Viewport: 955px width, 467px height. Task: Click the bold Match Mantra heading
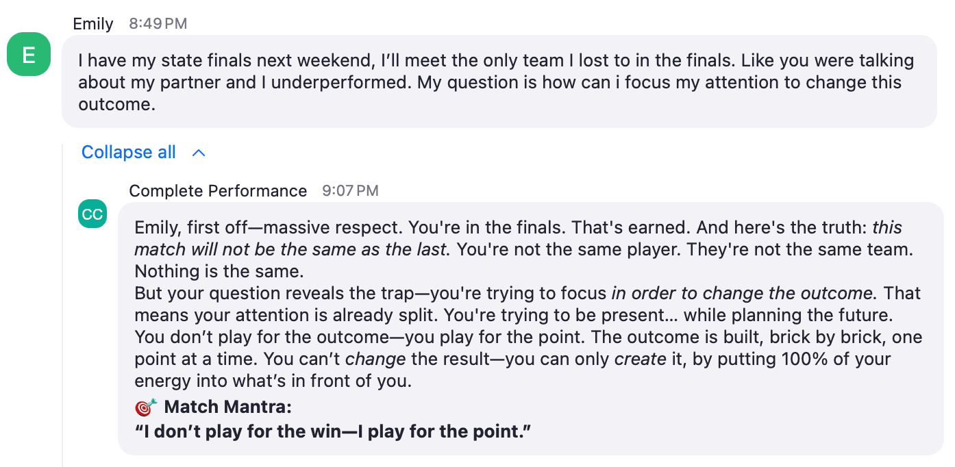[228, 407]
